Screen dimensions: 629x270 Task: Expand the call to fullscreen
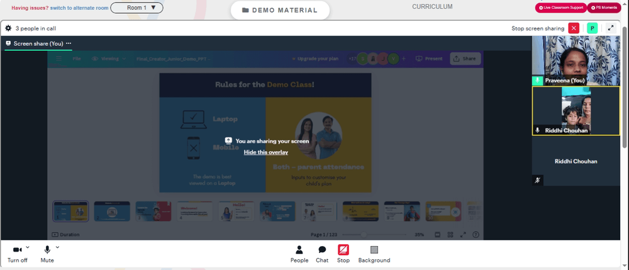point(611,28)
